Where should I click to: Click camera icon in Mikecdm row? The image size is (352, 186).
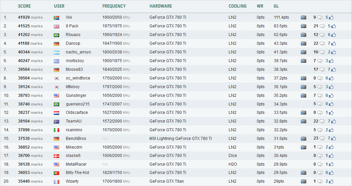click(303, 147)
